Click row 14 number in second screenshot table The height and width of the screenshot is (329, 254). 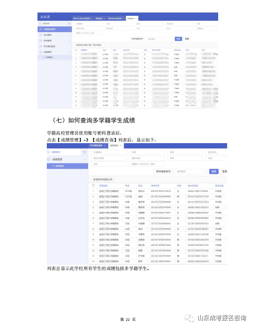(93, 261)
